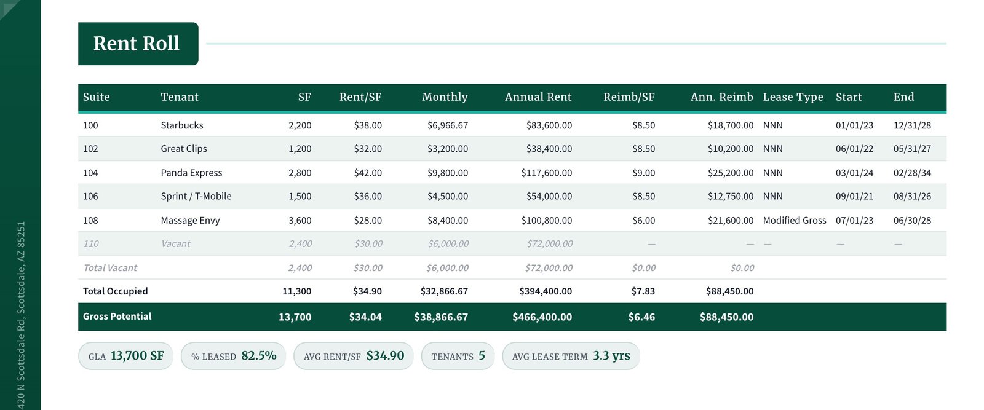Click the GLA 13,700 SF summary pill
The image size is (984, 410).
tap(126, 356)
